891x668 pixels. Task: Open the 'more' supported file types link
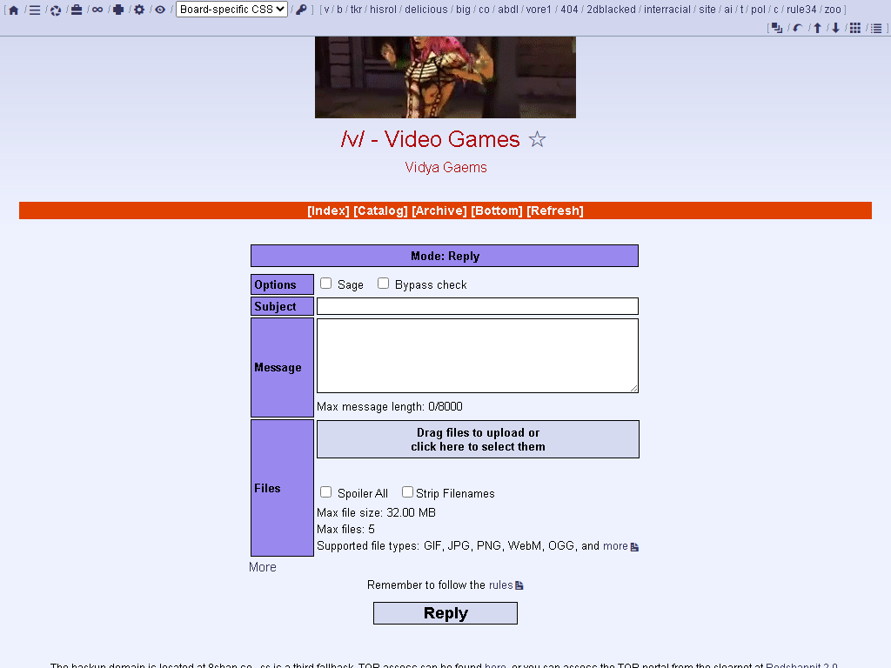(615, 546)
